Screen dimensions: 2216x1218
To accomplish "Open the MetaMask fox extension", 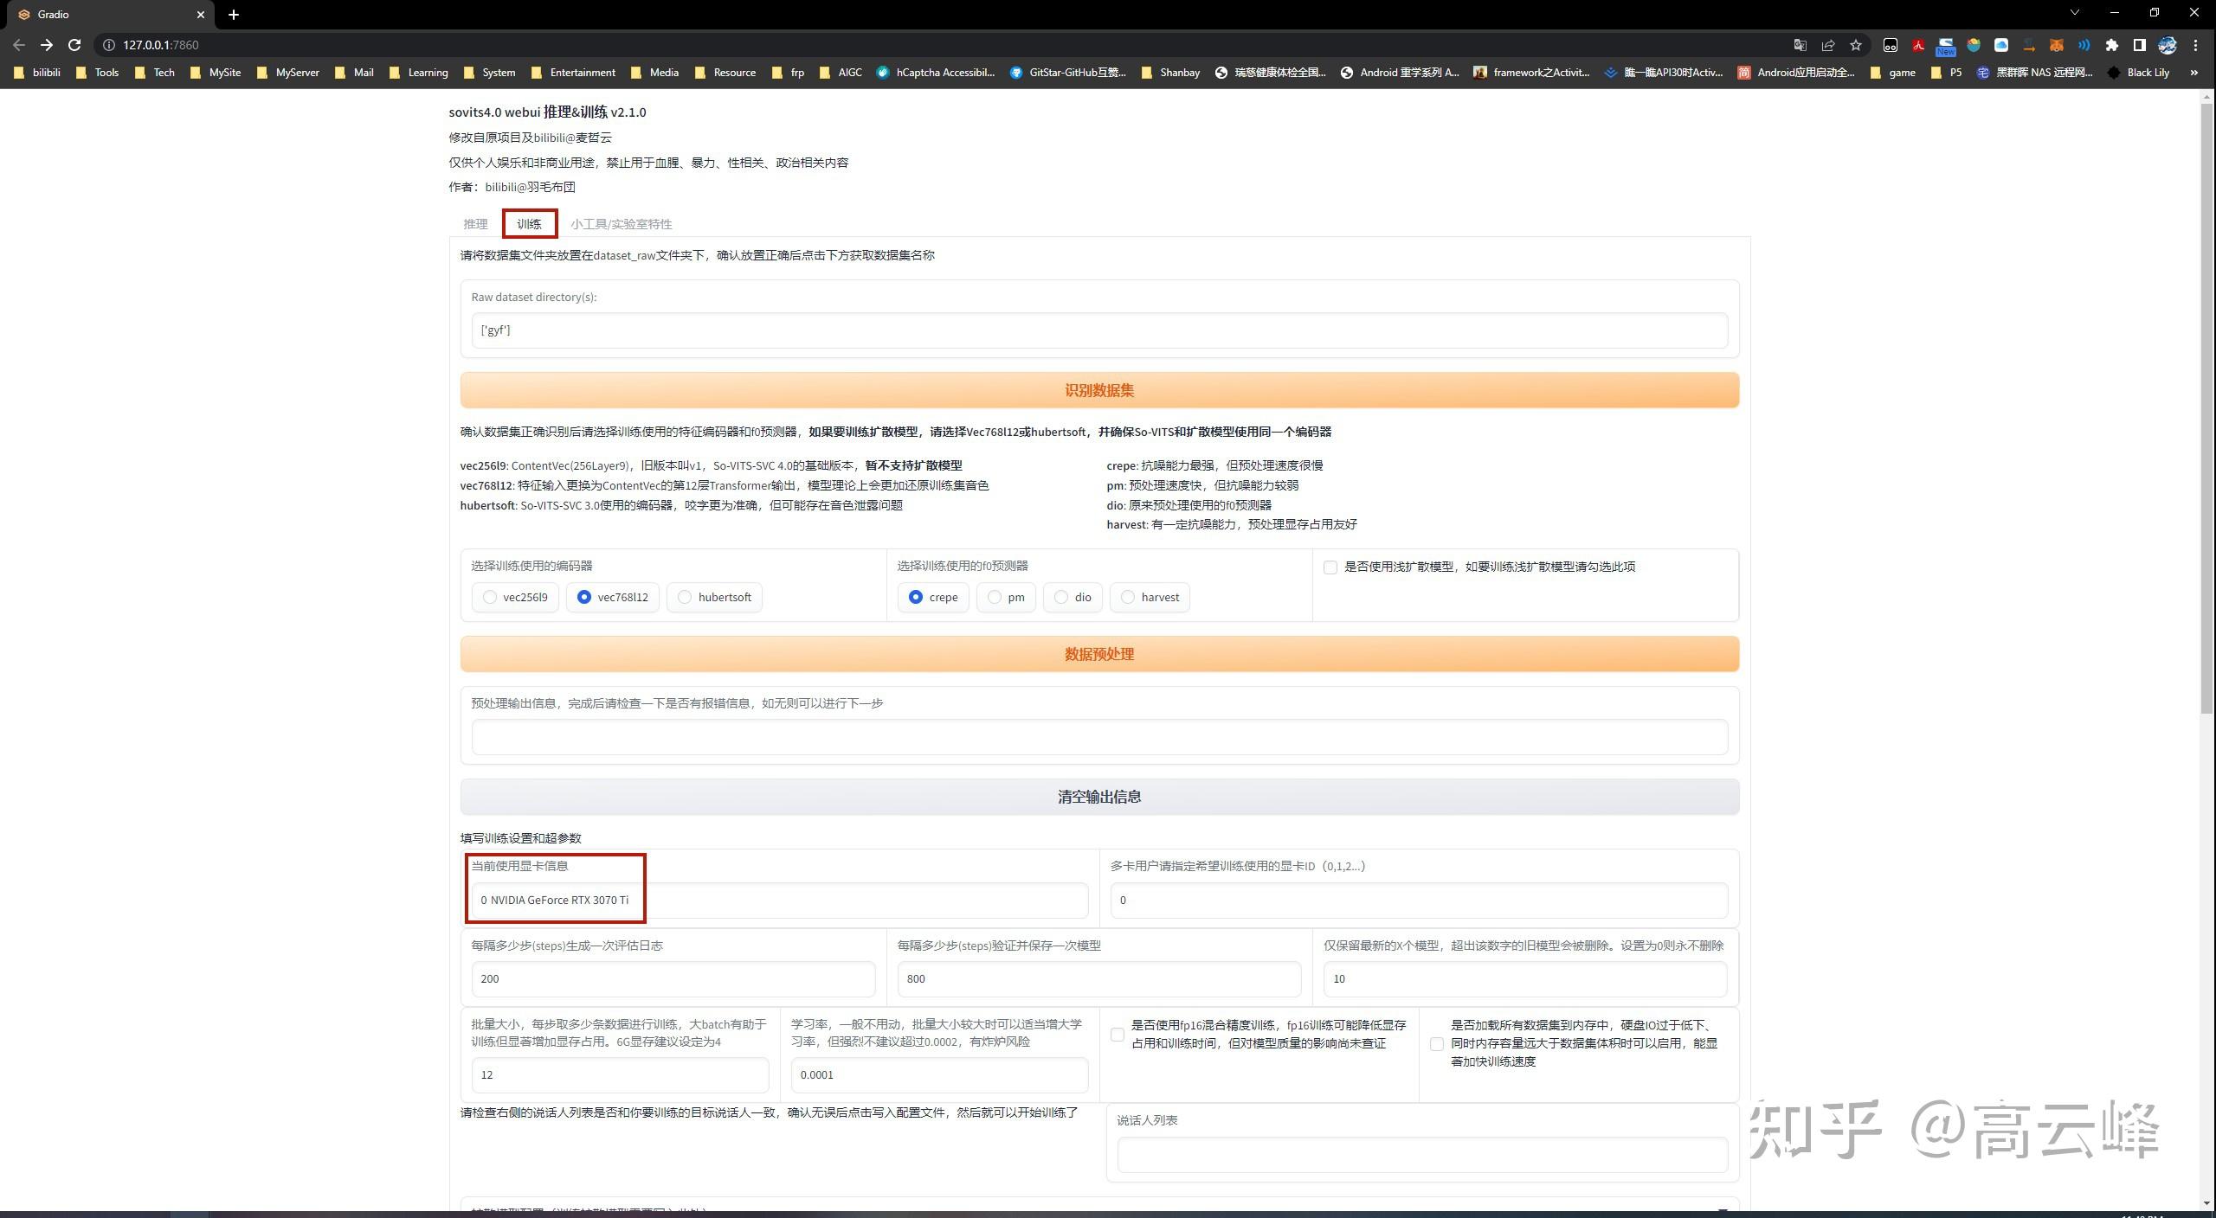I will (x=2056, y=45).
